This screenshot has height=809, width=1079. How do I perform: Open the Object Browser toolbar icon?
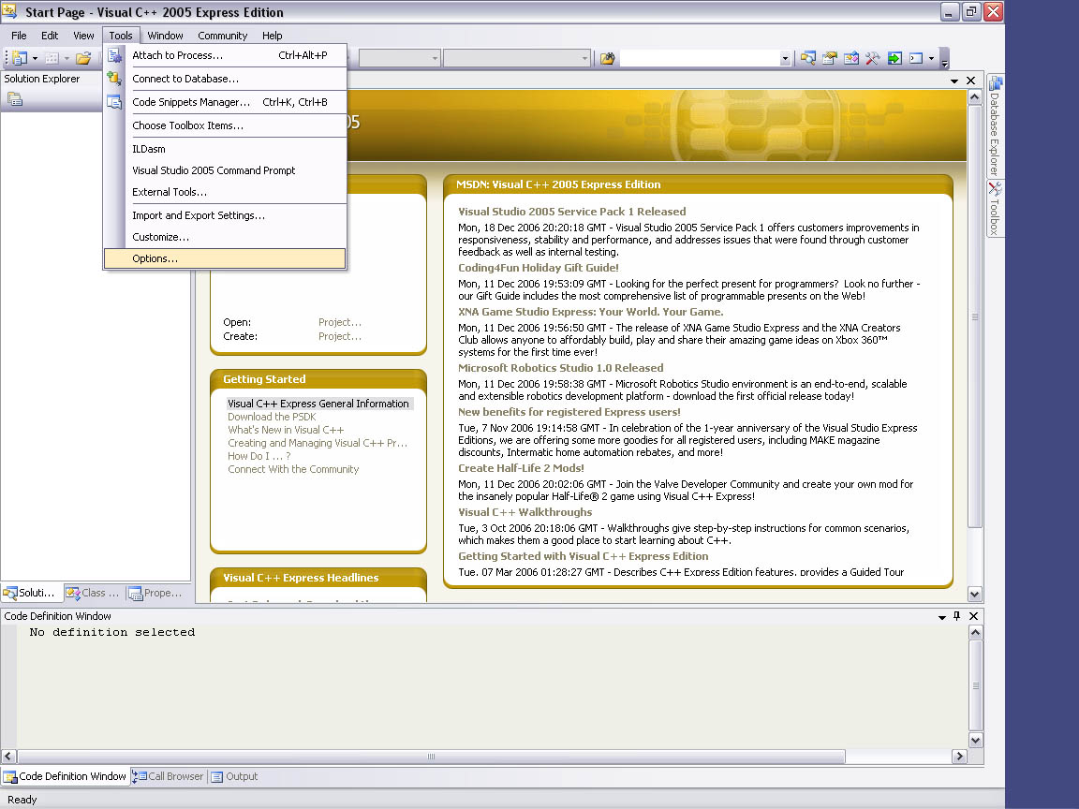click(851, 58)
